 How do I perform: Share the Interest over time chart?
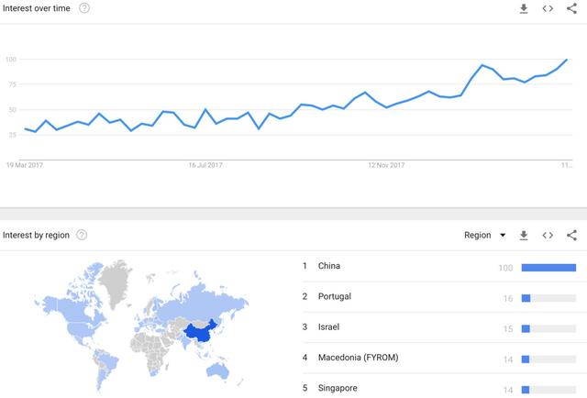click(x=571, y=8)
